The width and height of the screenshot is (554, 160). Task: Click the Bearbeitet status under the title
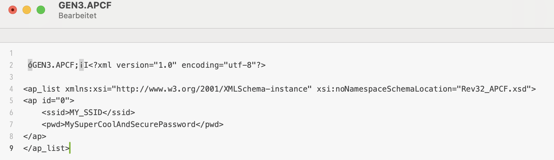(x=77, y=16)
